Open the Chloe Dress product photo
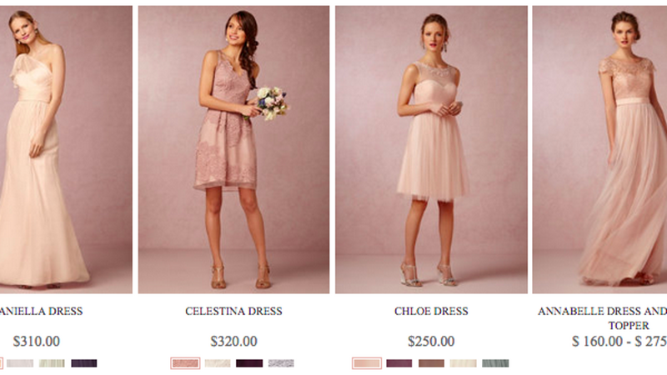Viewport: 667px width, 375px height. (x=431, y=149)
